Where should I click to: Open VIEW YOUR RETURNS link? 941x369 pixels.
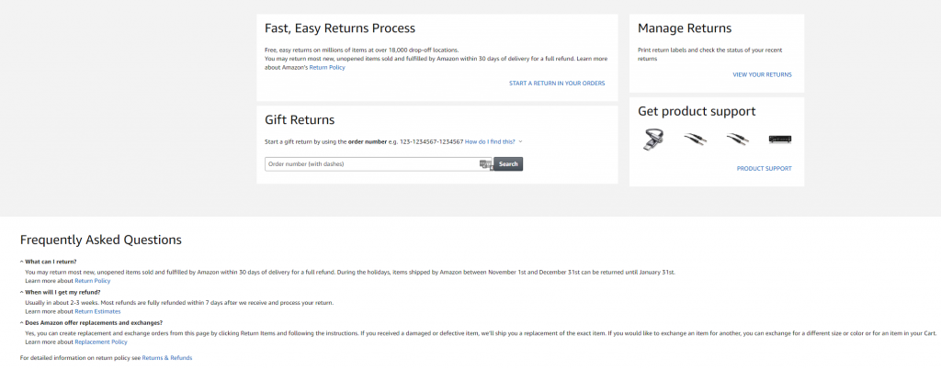point(762,75)
